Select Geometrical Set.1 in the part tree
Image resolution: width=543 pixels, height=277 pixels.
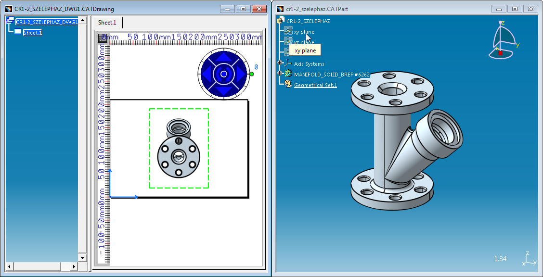pyautogui.click(x=315, y=85)
